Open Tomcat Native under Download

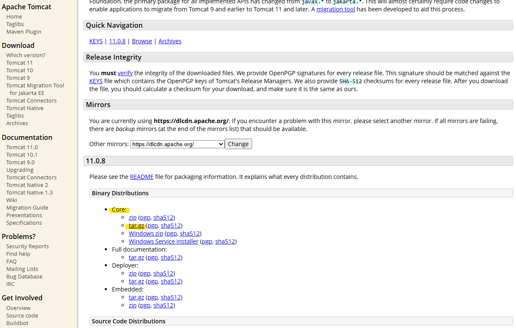click(25, 108)
